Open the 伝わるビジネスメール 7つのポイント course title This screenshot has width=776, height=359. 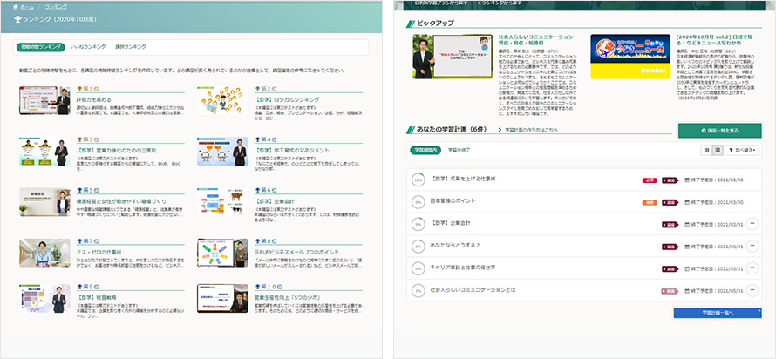point(297,253)
